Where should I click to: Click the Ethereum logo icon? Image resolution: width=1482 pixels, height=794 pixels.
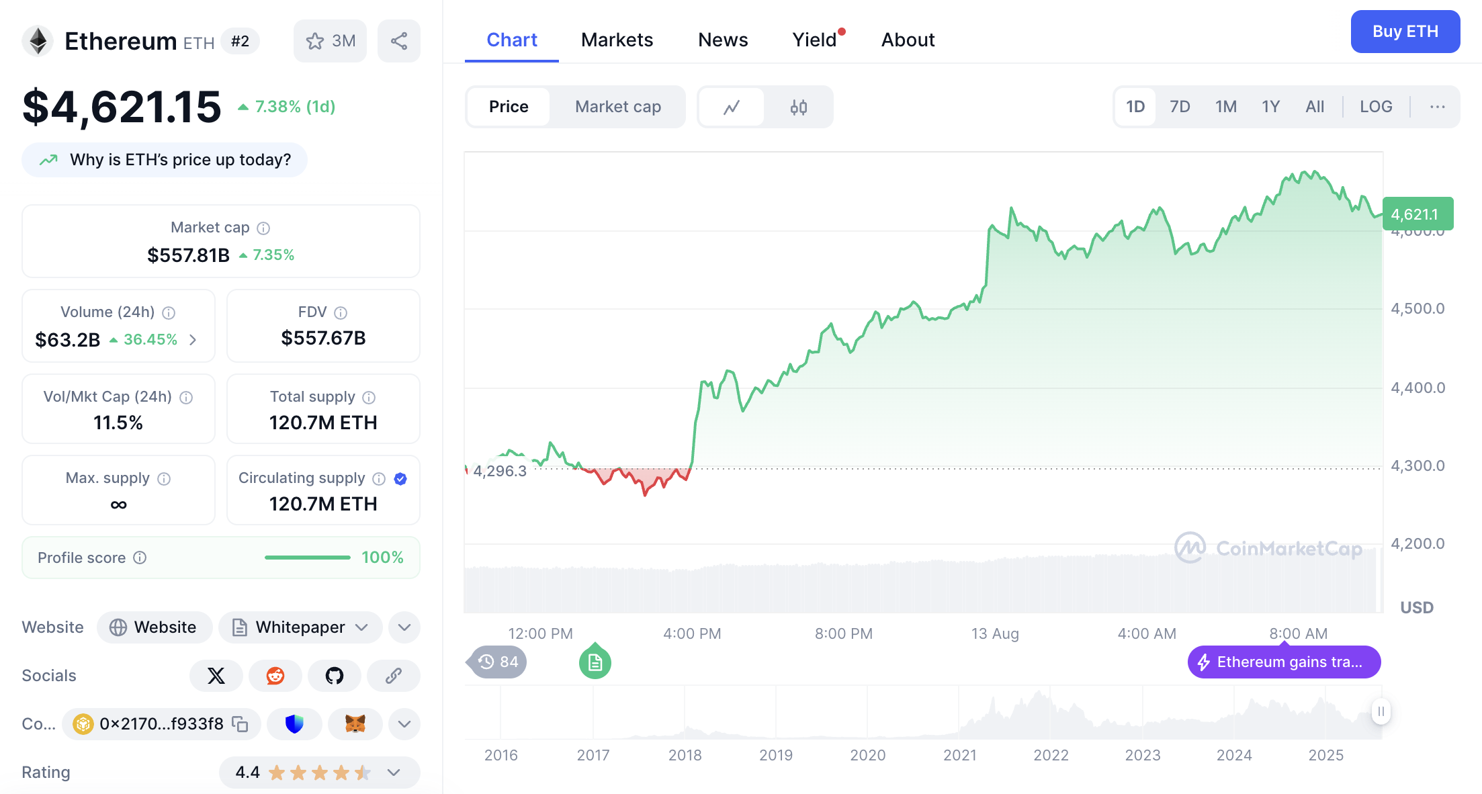pyautogui.click(x=38, y=41)
